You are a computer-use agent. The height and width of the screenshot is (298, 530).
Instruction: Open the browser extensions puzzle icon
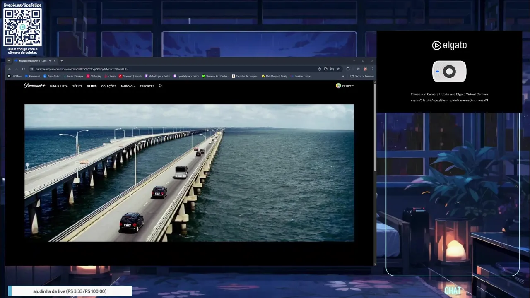(348, 69)
